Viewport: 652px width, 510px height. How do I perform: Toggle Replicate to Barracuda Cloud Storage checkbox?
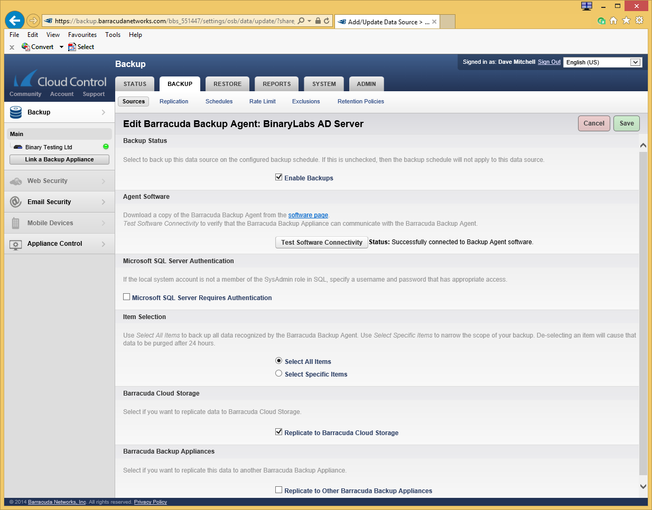click(278, 432)
